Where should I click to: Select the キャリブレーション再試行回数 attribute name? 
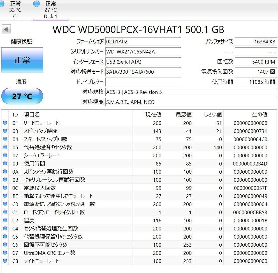coord(54,180)
